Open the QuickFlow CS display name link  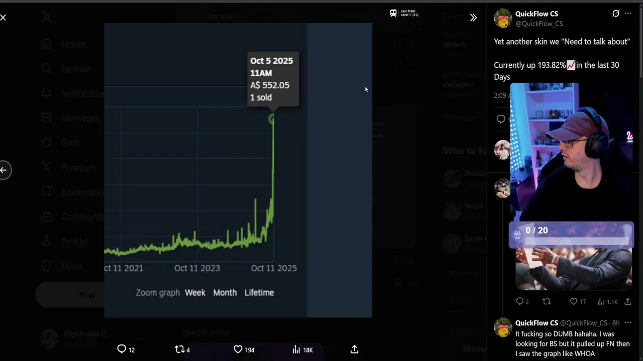(x=537, y=14)
